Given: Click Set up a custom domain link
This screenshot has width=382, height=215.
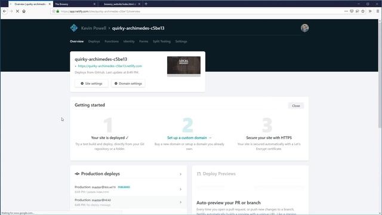Looking at the screenshot, I should coord(189,138).
